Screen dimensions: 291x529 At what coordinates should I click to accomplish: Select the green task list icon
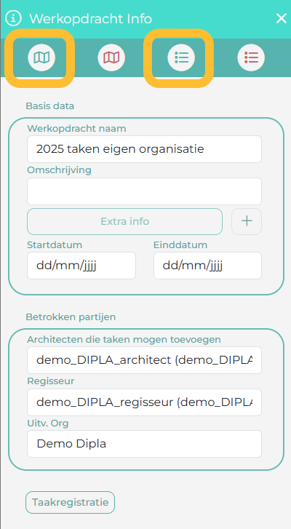(x=181, y=57)
